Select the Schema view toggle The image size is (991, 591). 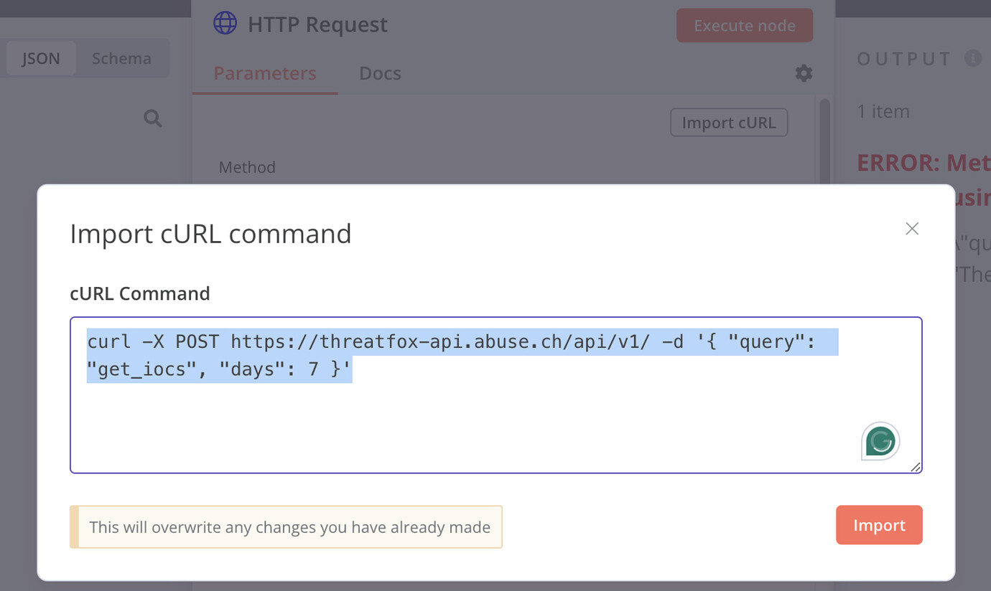tap(121, 58)
